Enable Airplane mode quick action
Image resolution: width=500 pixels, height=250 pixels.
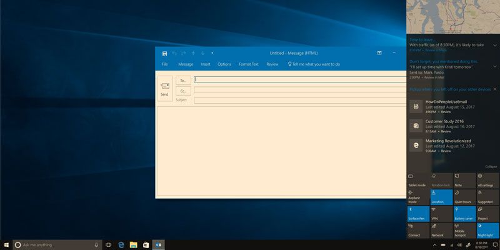[418, 197]
